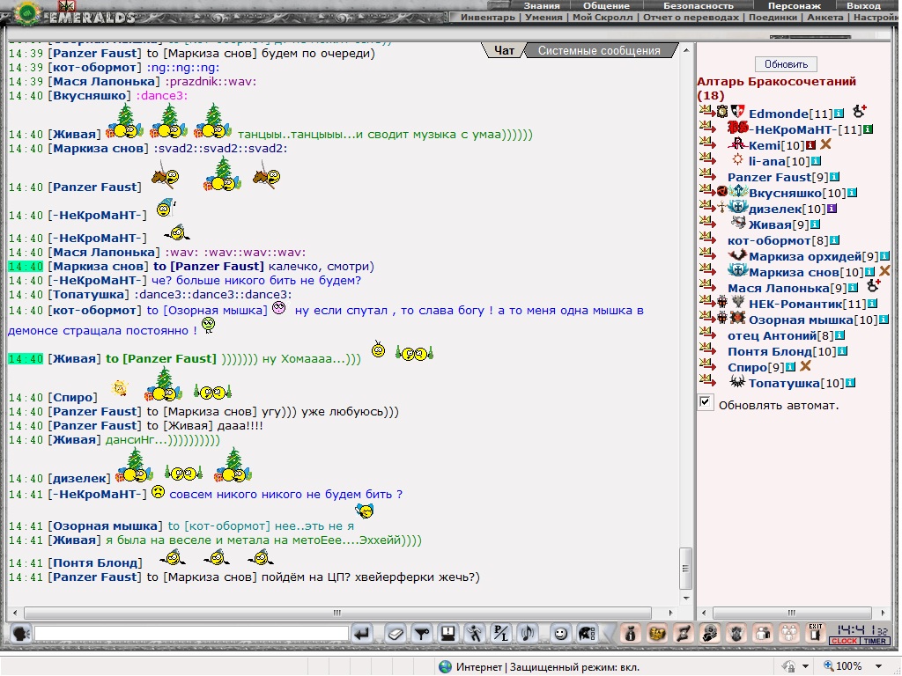
Task: Open the Умения submenu link
Action: pos(543,17)
